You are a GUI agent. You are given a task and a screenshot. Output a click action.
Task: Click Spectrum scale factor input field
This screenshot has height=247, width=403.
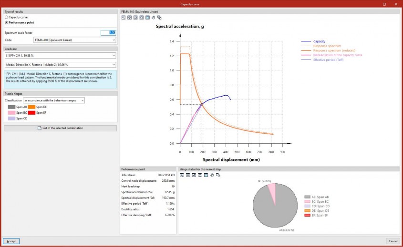coord(108,32)
